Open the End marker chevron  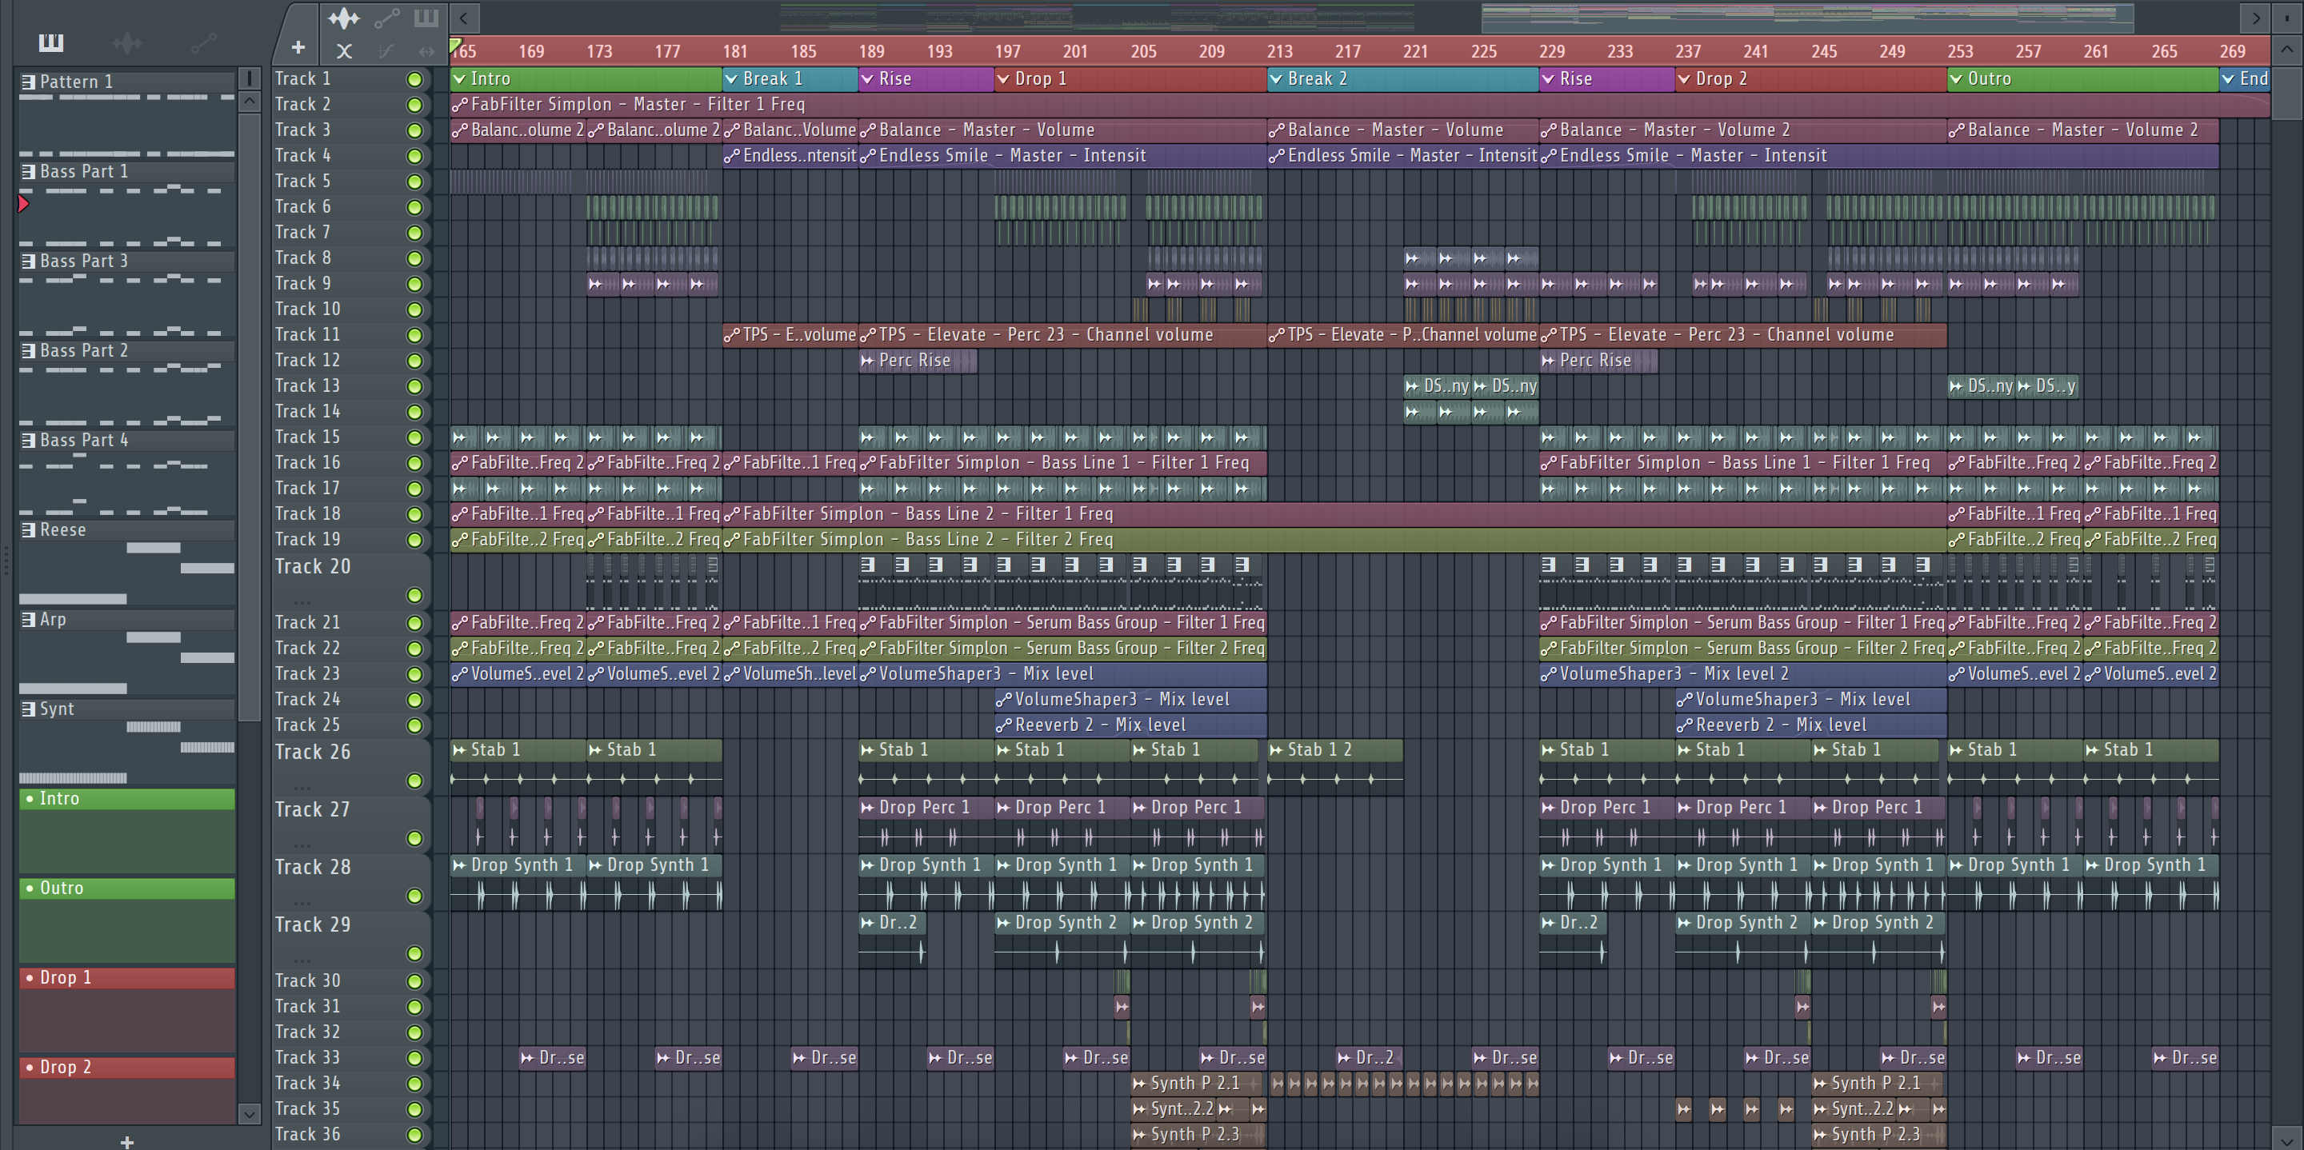click(2228, 78)
